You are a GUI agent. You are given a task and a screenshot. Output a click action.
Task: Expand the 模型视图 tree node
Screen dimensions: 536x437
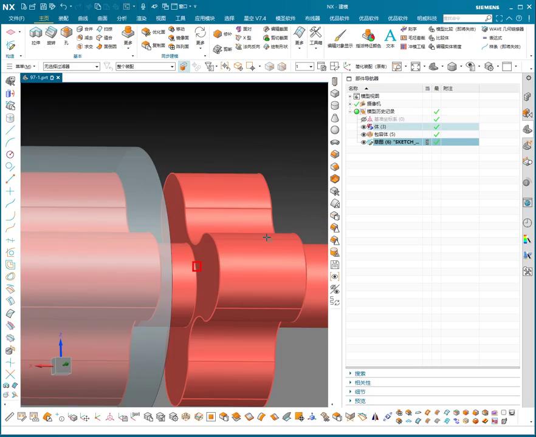[x=350, y=97]
